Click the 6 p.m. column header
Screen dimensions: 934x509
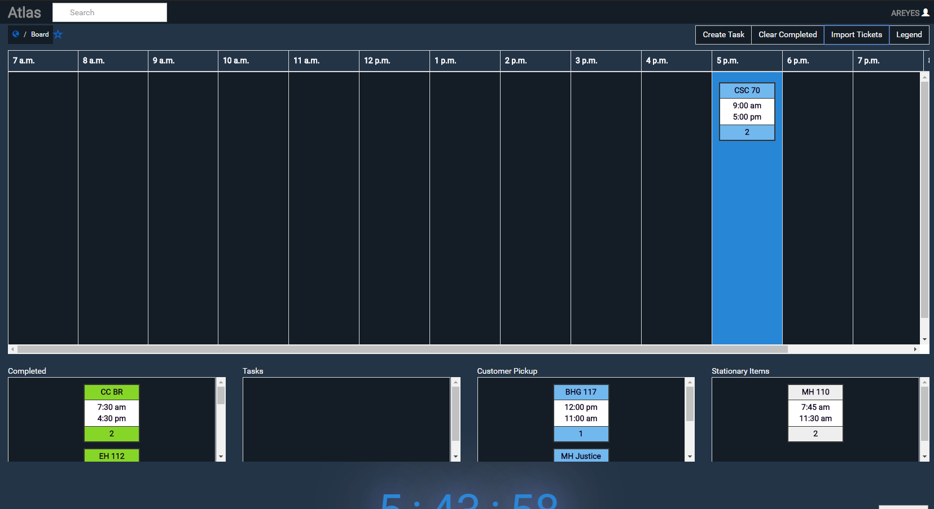[x=818, y=61]
